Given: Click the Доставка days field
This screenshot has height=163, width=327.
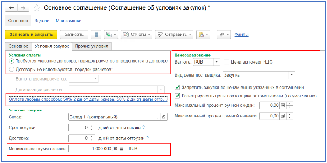Looking at the screenshot, I should [x=78, y=138].
